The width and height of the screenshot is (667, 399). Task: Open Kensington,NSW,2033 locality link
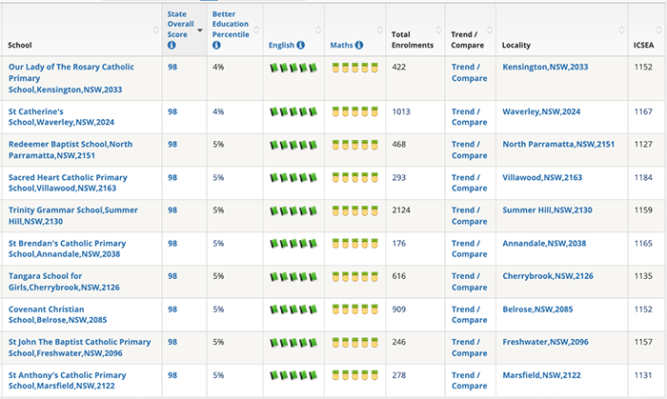(x=545, y=68)
